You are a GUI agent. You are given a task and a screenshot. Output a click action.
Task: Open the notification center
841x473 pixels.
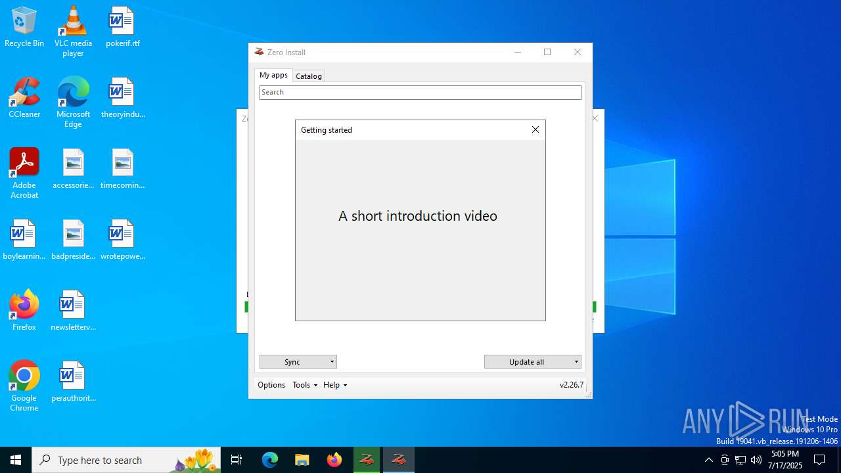[x=819, y=460]
